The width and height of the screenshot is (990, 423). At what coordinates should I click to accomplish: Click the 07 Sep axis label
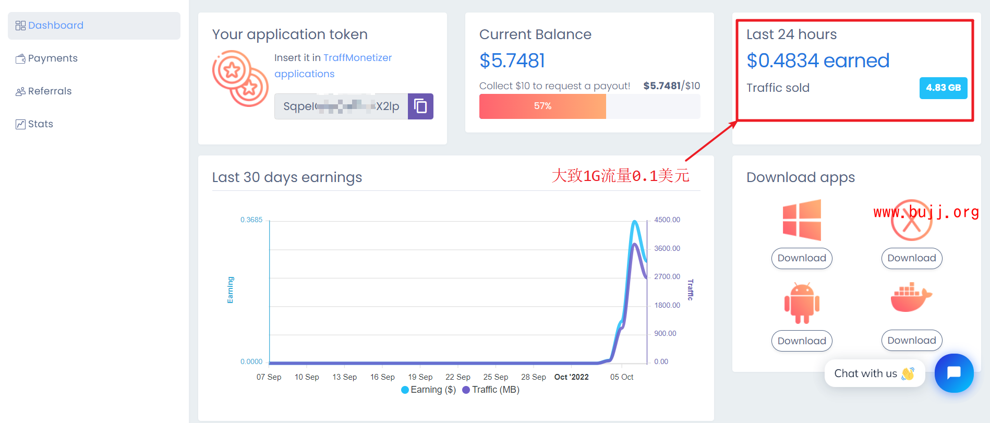click(269, 377)
